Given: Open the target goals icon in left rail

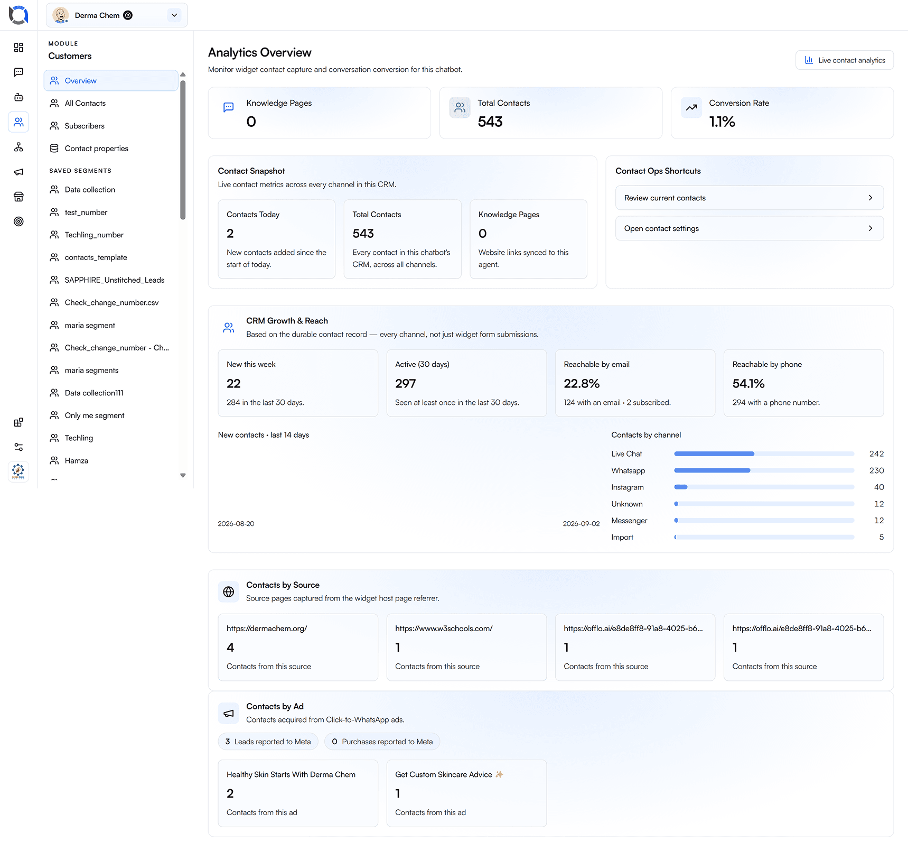Looking at the screenshot, I should (18, 221).
